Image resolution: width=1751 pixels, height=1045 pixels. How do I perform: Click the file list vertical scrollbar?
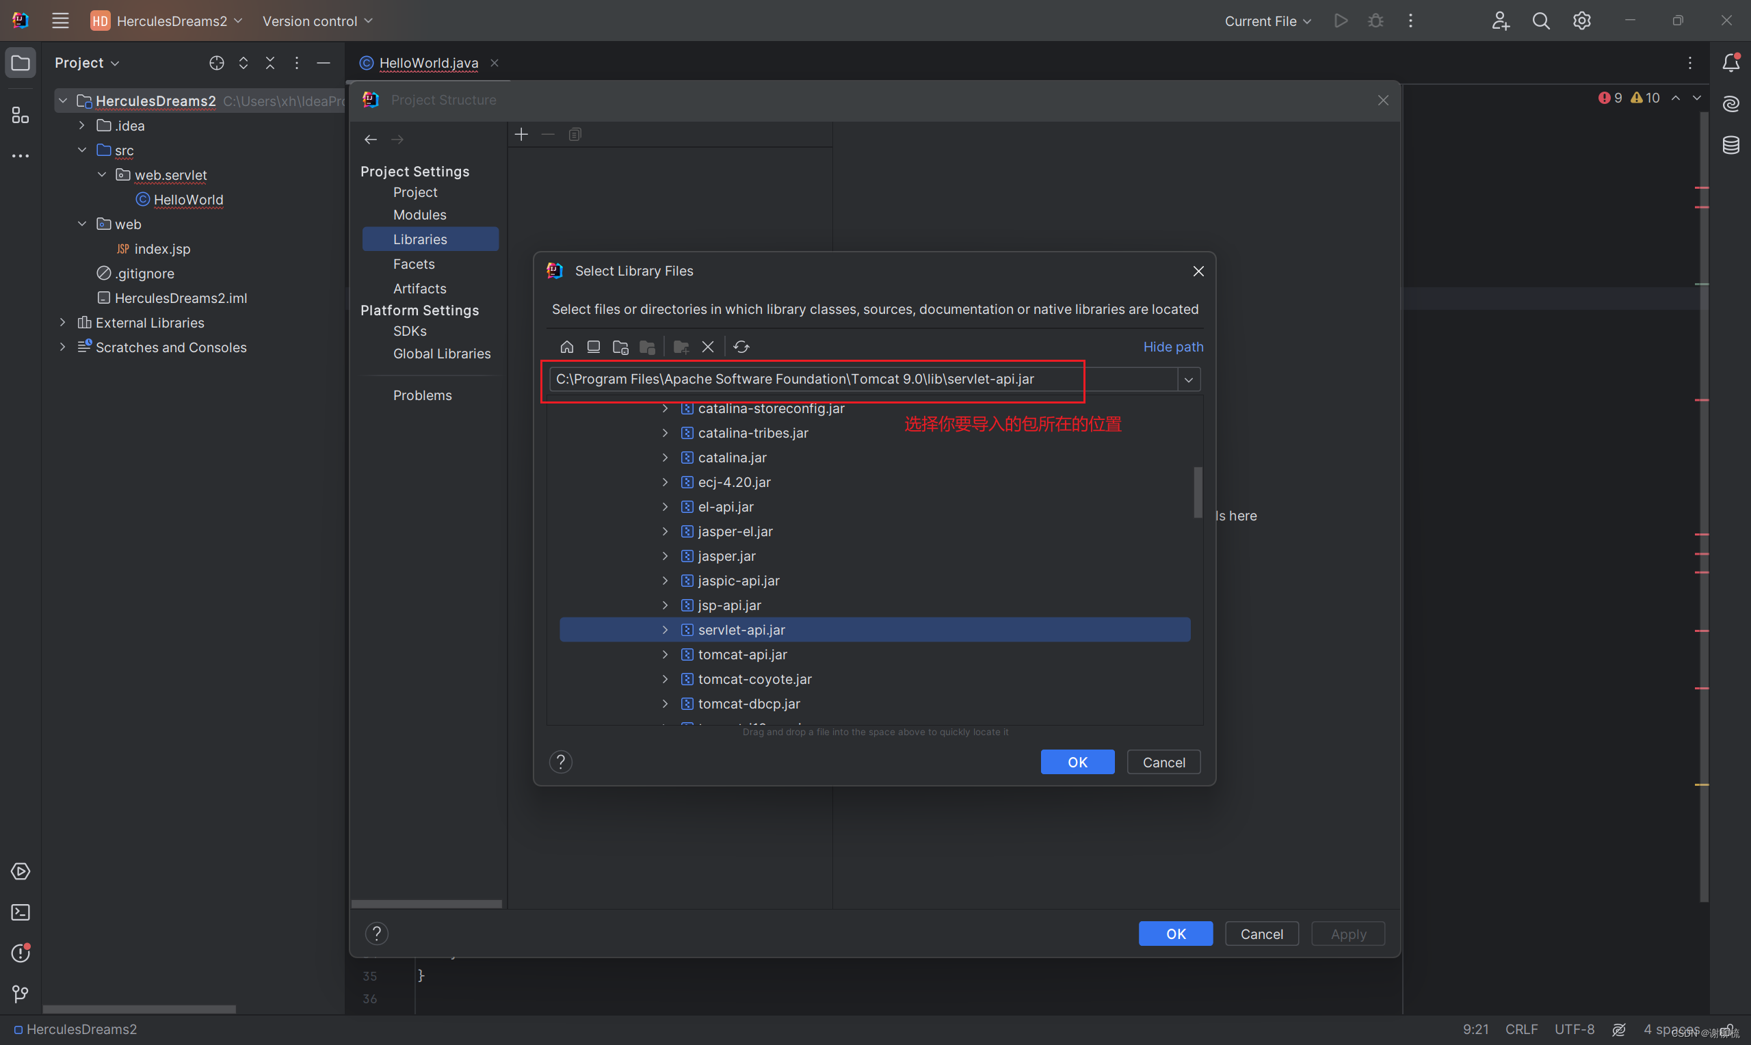pos(1197,492)
